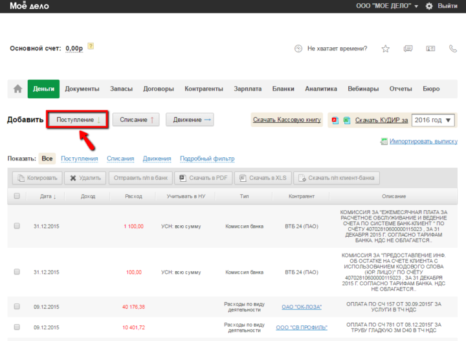Viewport: 466px width, 341px height.
Task: Switch to the Зарплата tab
Action: 247,89
